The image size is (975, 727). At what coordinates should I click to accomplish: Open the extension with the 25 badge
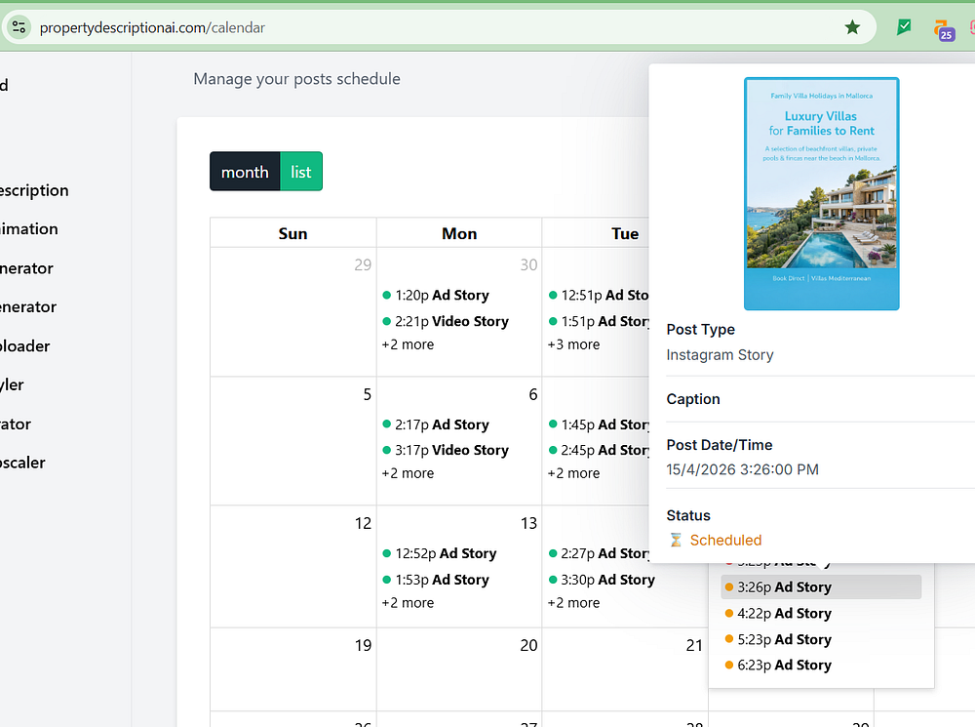tap(944, 29)
